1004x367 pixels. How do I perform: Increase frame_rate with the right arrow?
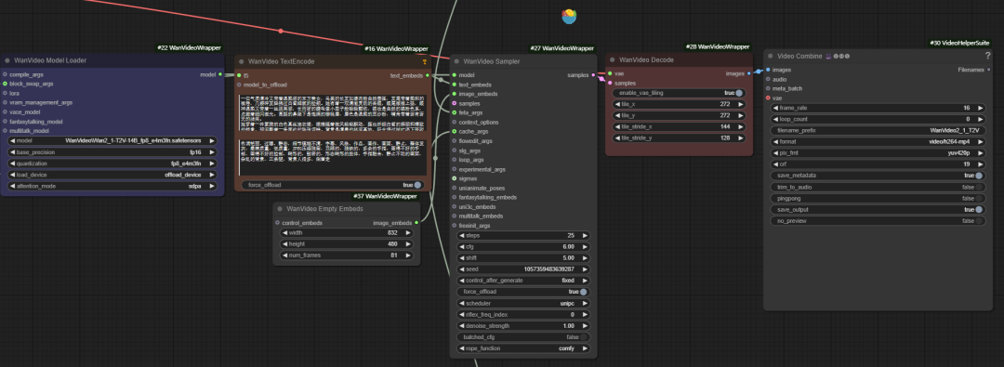click(980, 109)
